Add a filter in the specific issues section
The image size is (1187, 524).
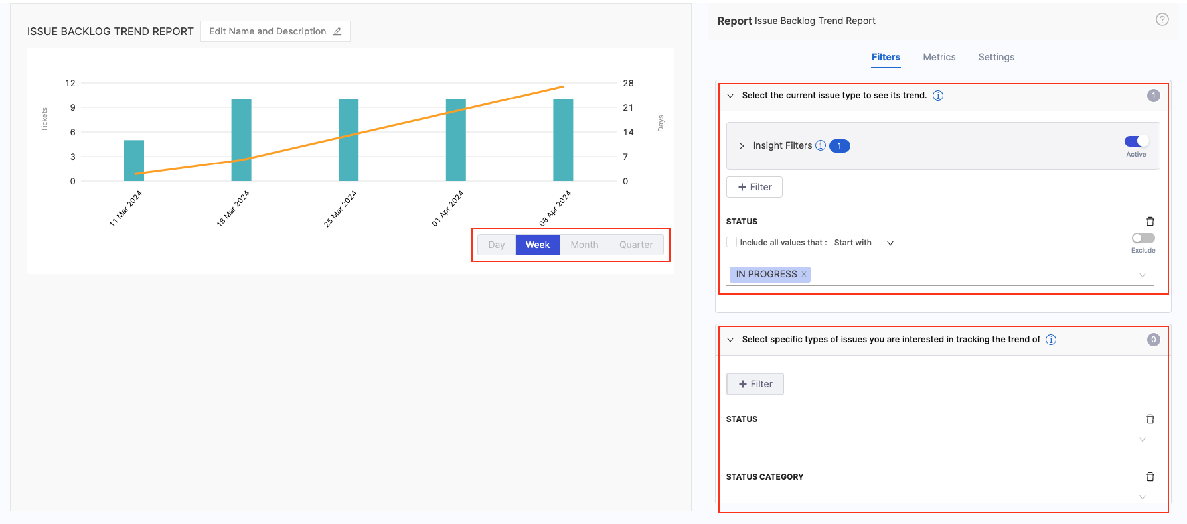tap(755, 384)
